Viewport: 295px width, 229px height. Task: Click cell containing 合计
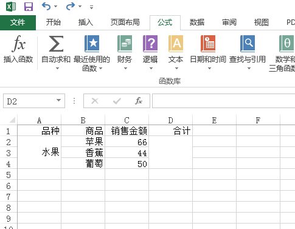pyautogui.click(x=171, y=131)
